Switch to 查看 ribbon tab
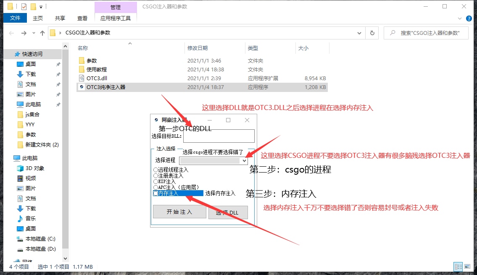The width and height of the screenshot is (477, 275). (x=82, y=18)
